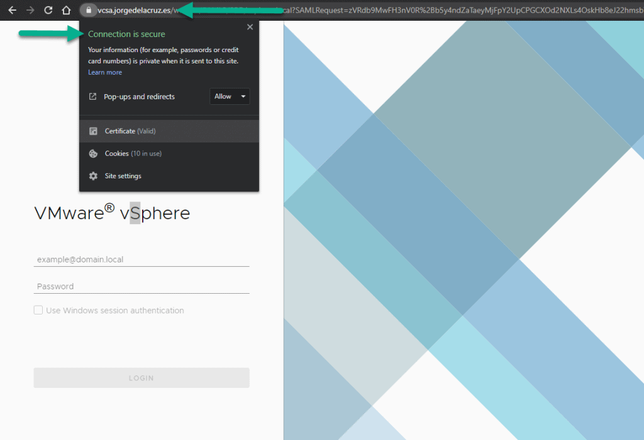Open the Allow dropdown for pop-ups
The height and width of the screenshot is (440, 644).
click(230, 97)
